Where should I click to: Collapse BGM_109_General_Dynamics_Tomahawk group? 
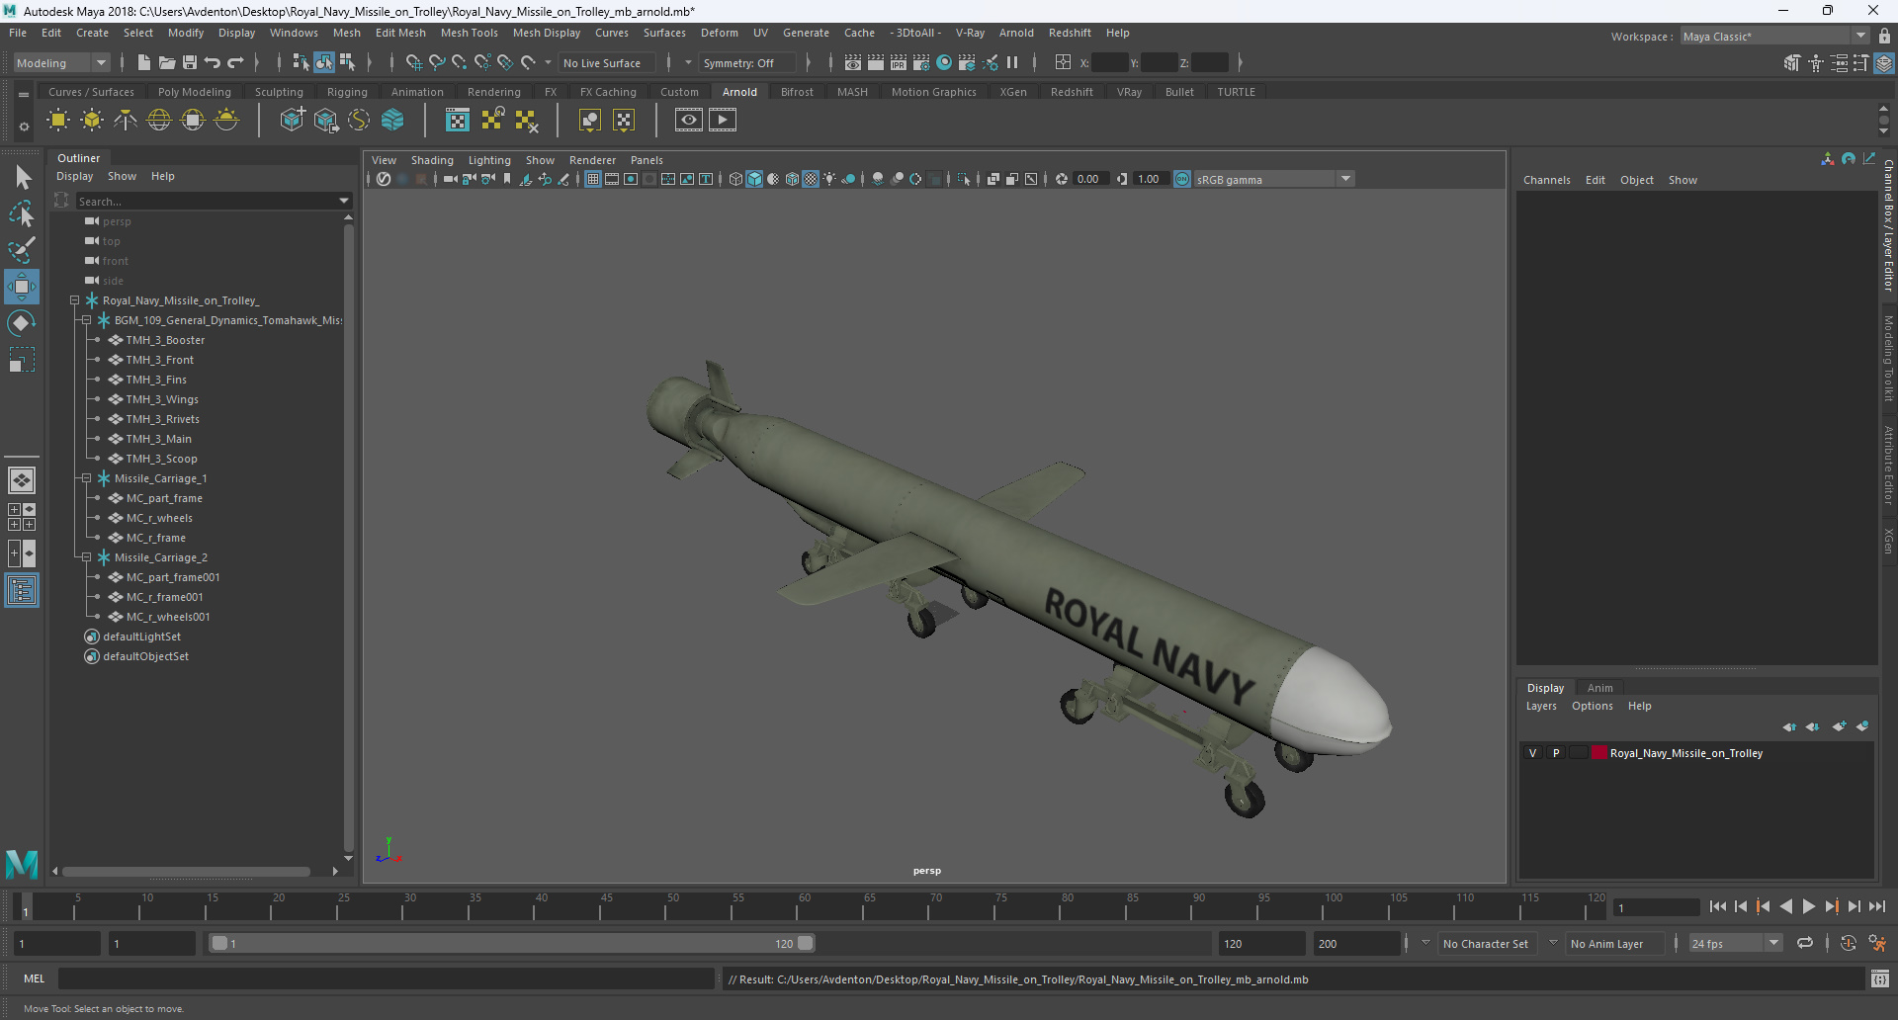(x=87, y=320)
